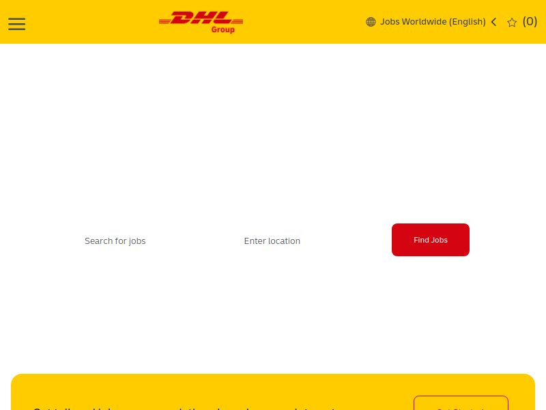The width and height of the screenshot is (546, 410).
Task: Click the blank white area above the search bar
Action: pyautogui.click(x=273, y=133)
